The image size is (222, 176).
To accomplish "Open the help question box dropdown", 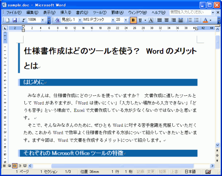I will (213, 12).
